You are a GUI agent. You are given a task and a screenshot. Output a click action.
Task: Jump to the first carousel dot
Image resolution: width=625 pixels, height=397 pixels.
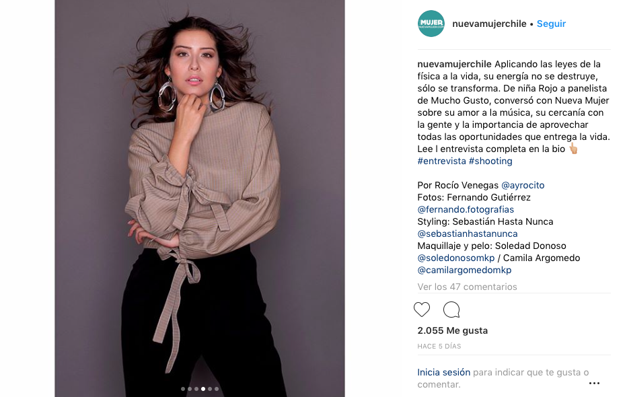pyautogui.click(x=183, y=389)
